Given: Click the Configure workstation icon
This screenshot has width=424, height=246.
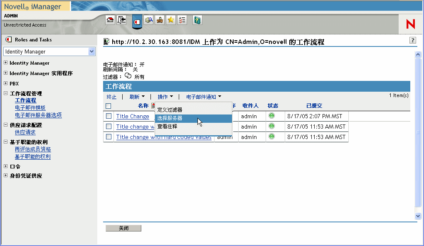Looking at the screenshot, I should 160,19.
